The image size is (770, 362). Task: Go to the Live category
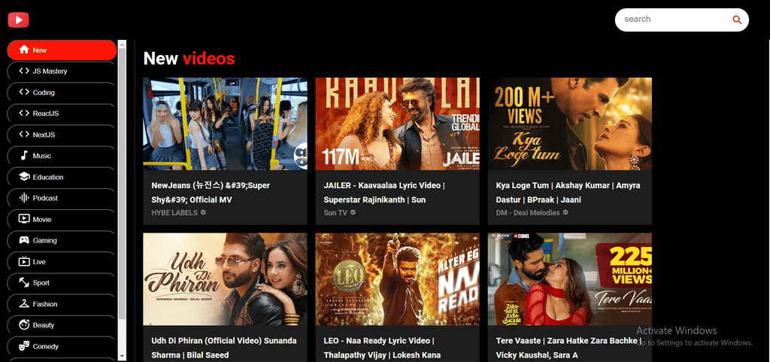point(62,261)
